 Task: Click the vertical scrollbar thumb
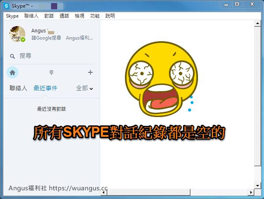pos(257,96)
